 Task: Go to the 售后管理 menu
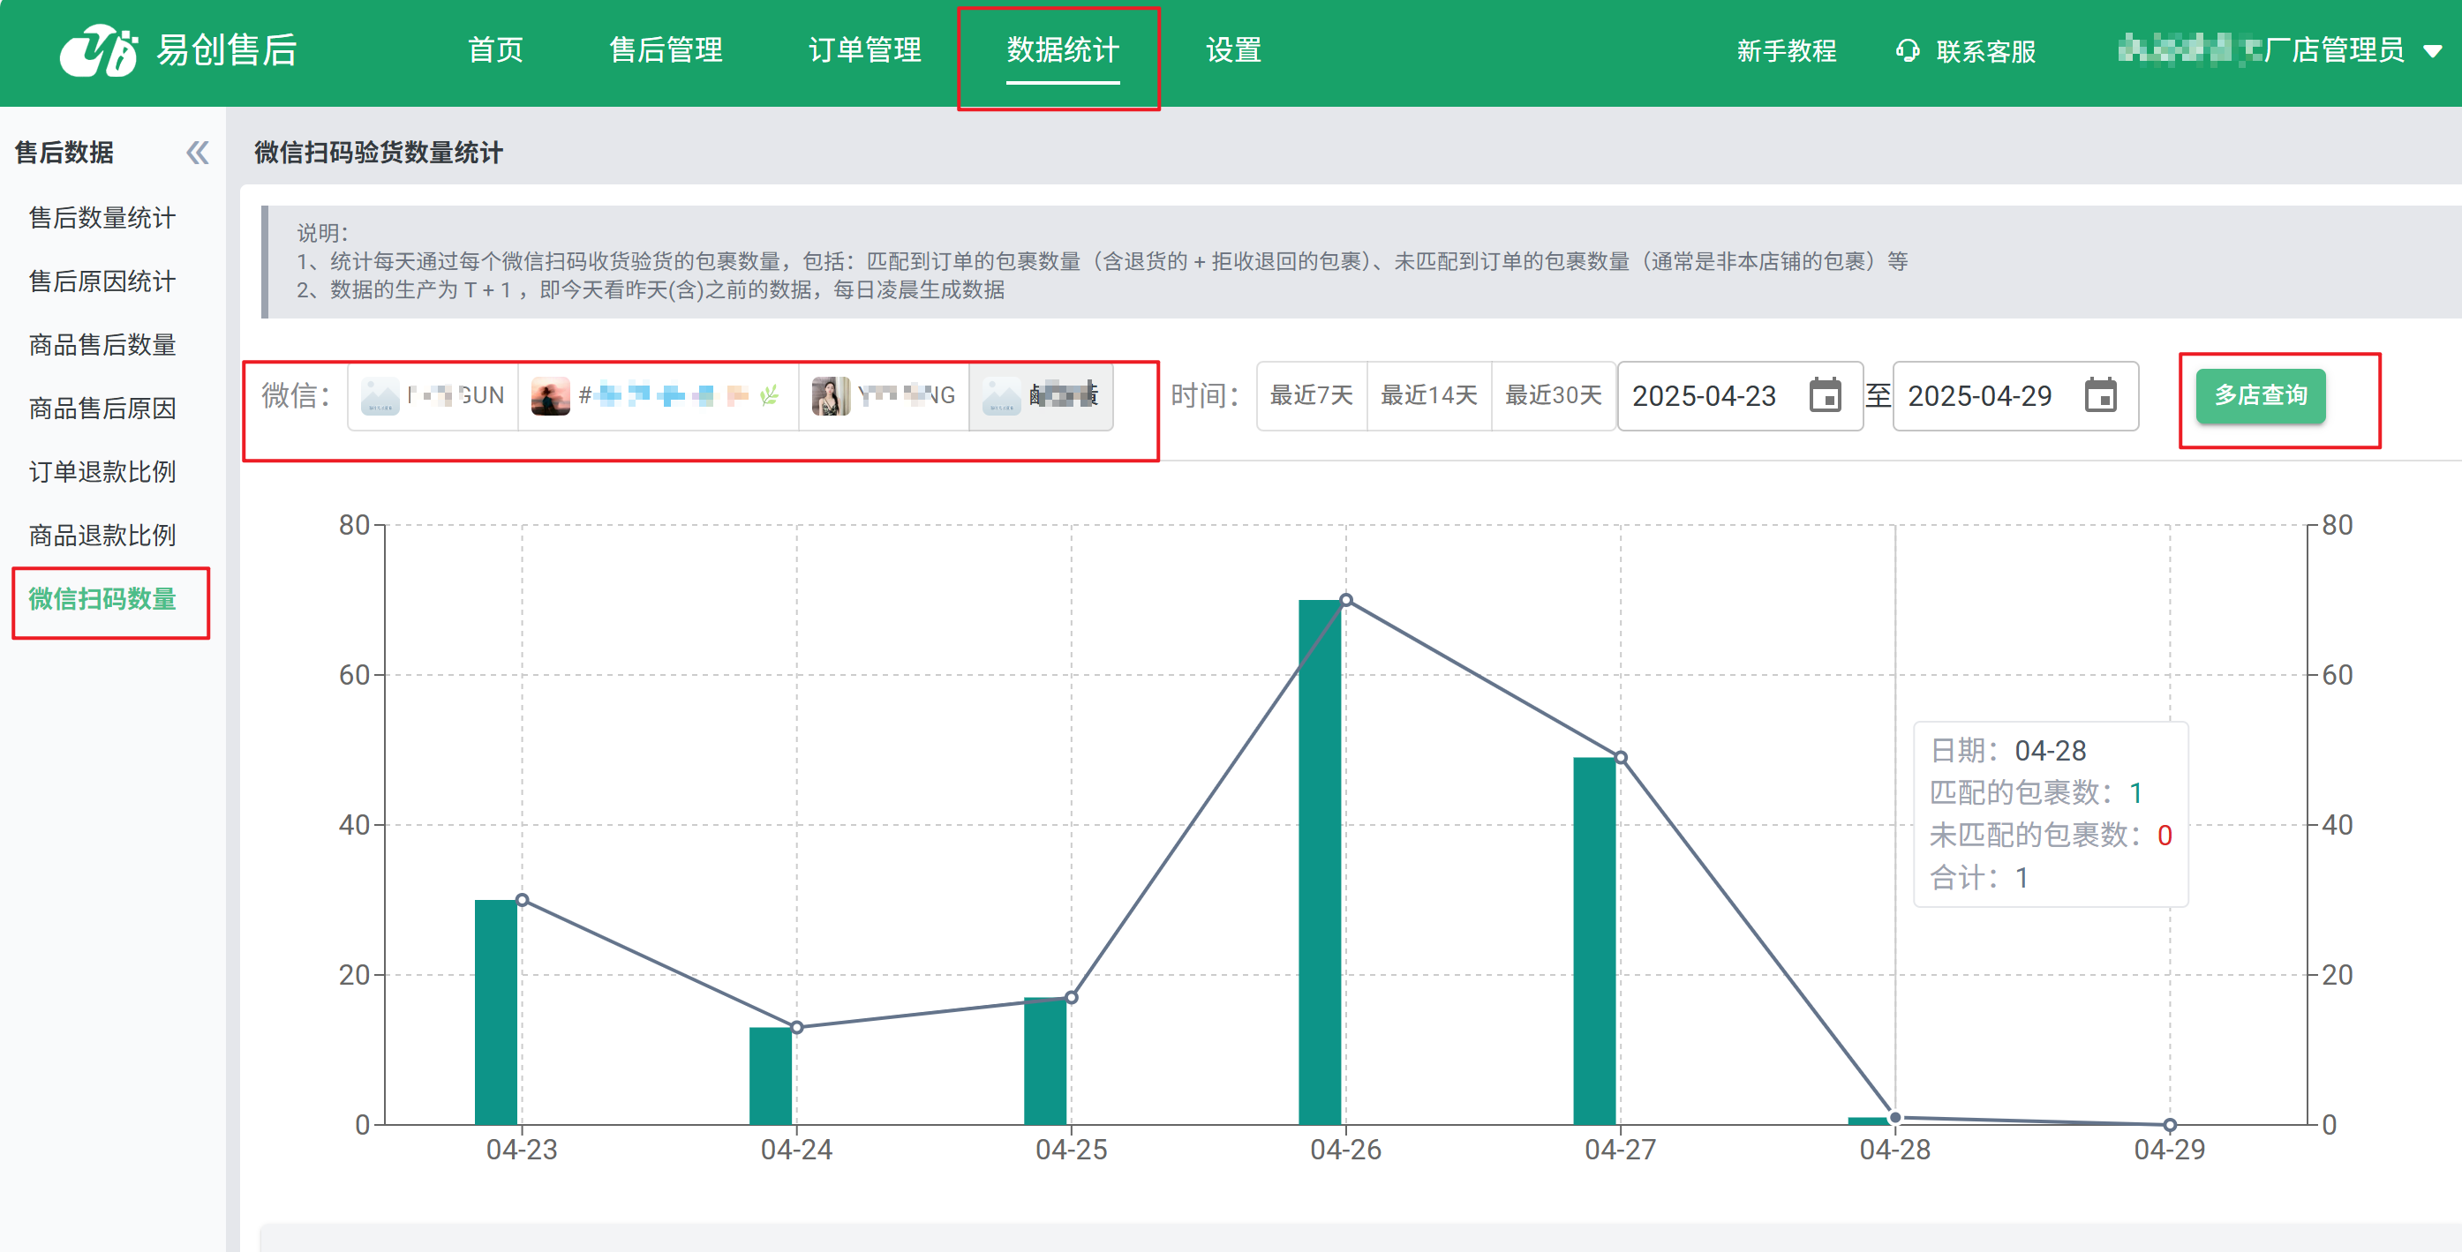coord(666,50)
